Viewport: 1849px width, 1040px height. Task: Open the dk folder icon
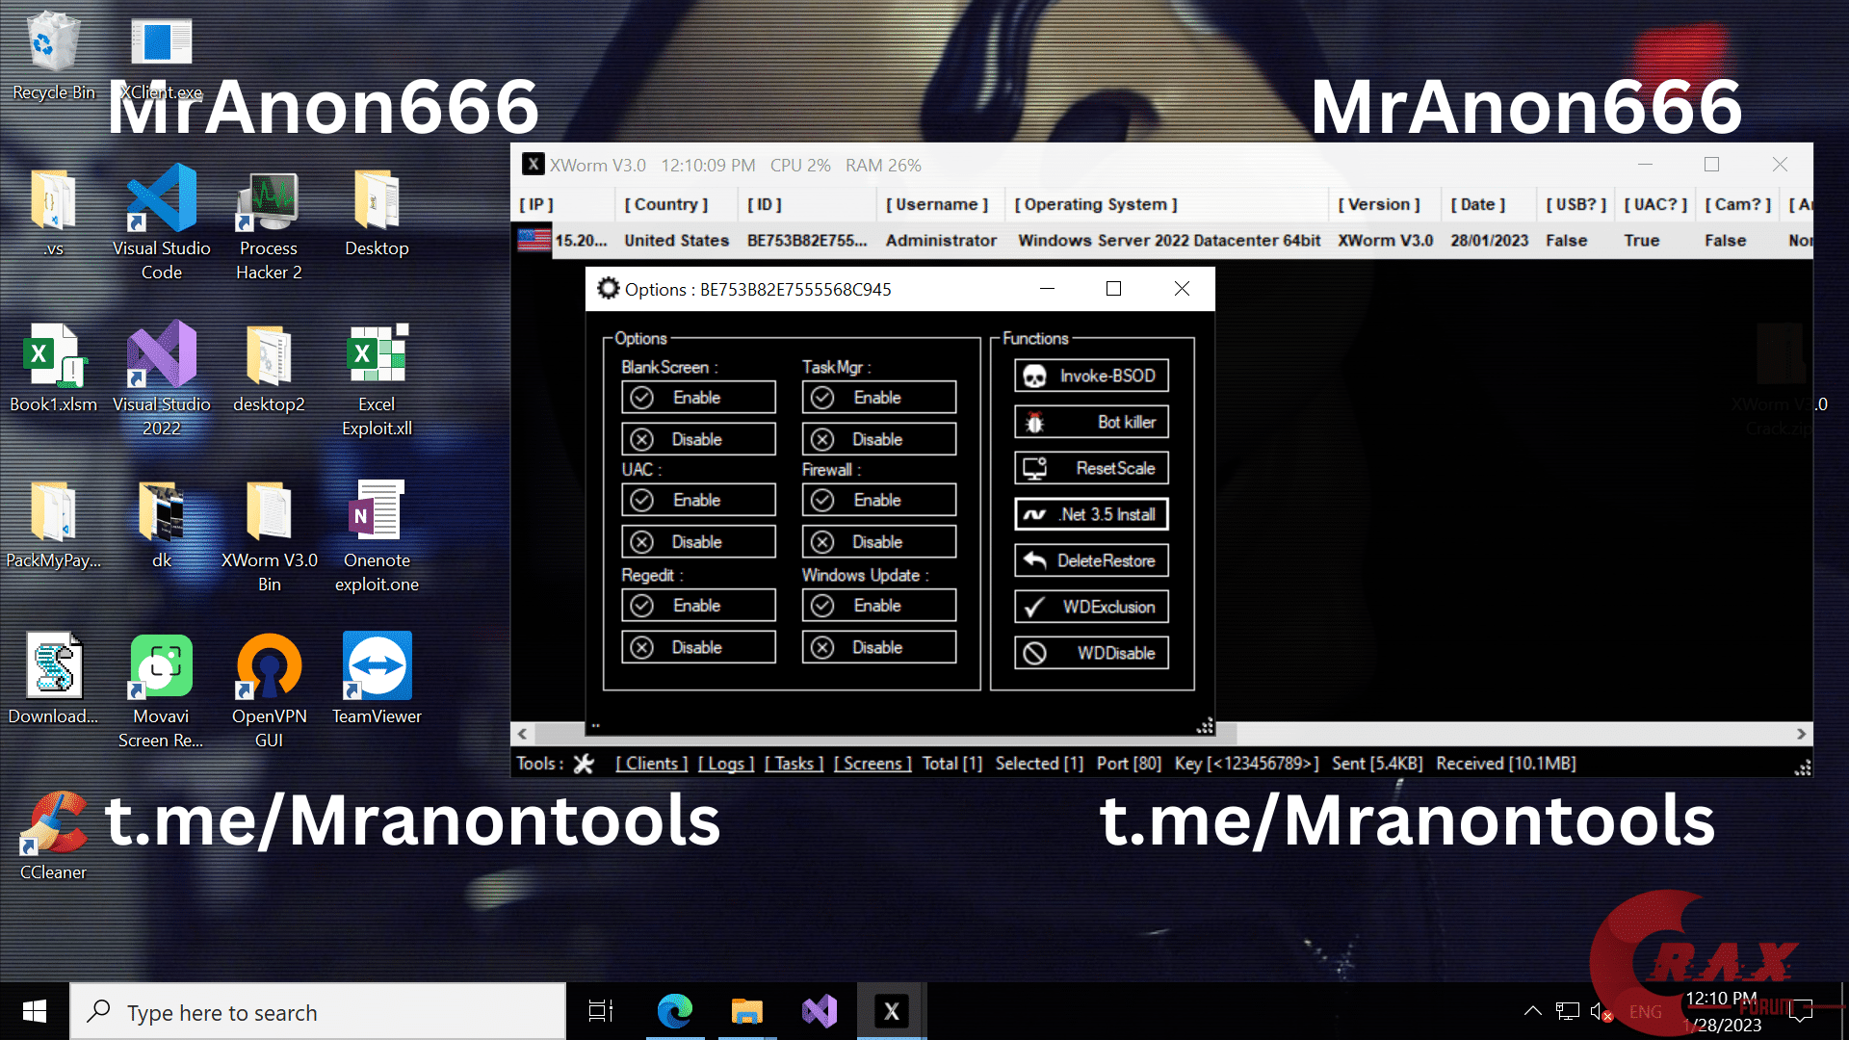(x=162, y=526)
